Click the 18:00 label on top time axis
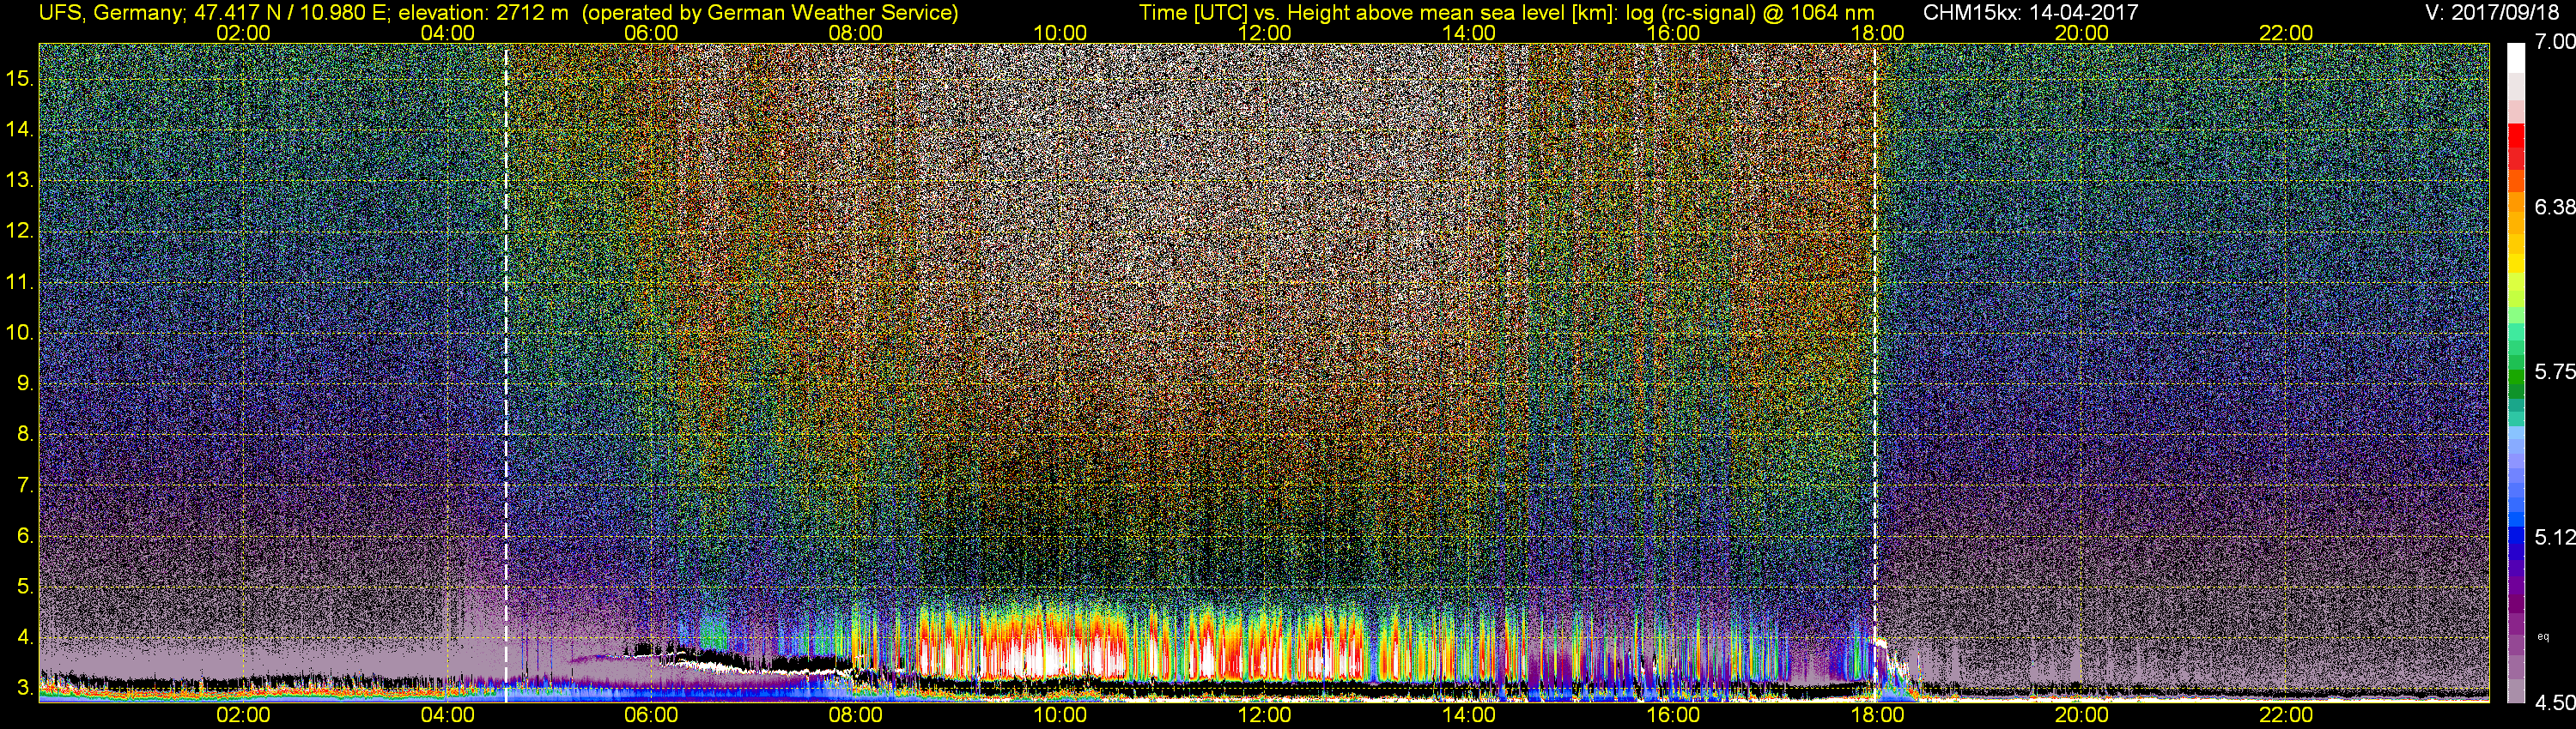Viewport: 2576px width, 729px height. click(1877, 33)
